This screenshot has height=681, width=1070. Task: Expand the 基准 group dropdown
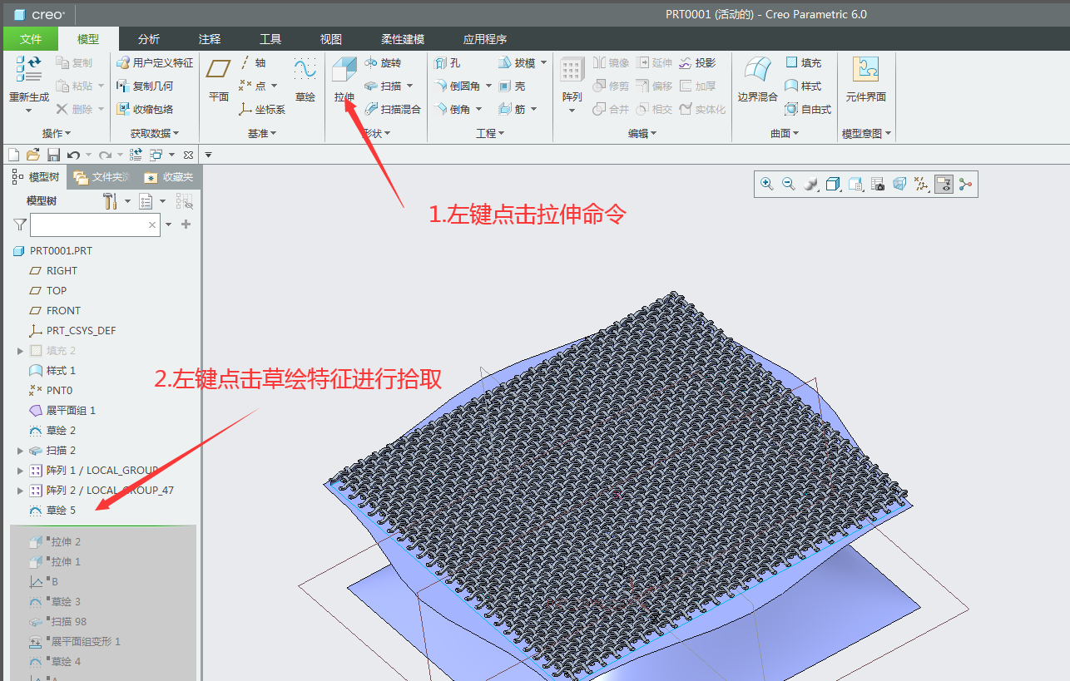(262, 133)
